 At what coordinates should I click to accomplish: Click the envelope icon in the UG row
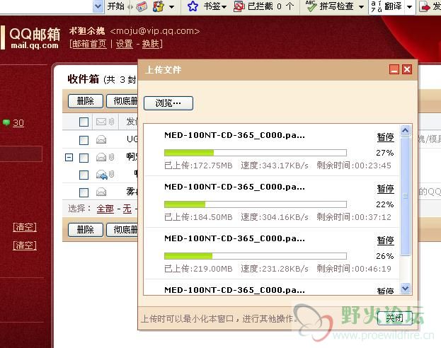[x=101, y=139]
